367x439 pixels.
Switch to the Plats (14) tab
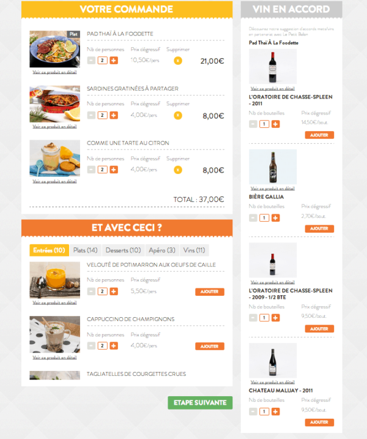pyautogui.click(x=85, y=250)
